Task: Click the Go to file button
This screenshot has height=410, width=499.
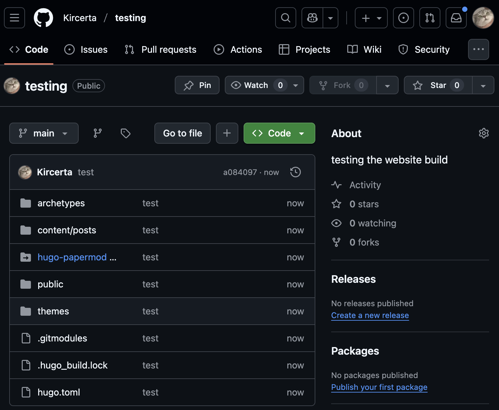Action: coord(182,133)
